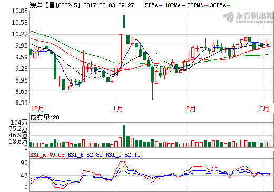Click the 9.90 price axis label

point(22,46)
